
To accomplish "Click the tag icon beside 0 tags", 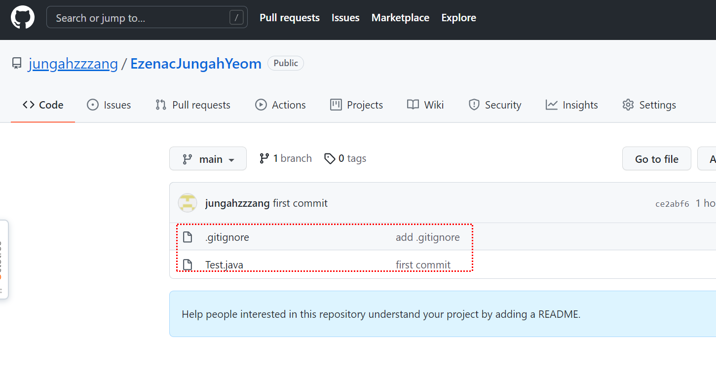I will (x=330, y=159).
